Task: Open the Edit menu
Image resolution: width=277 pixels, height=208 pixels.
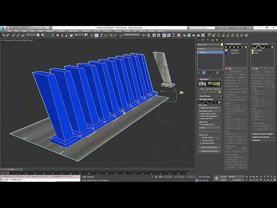Action: (x=9, y=31)
